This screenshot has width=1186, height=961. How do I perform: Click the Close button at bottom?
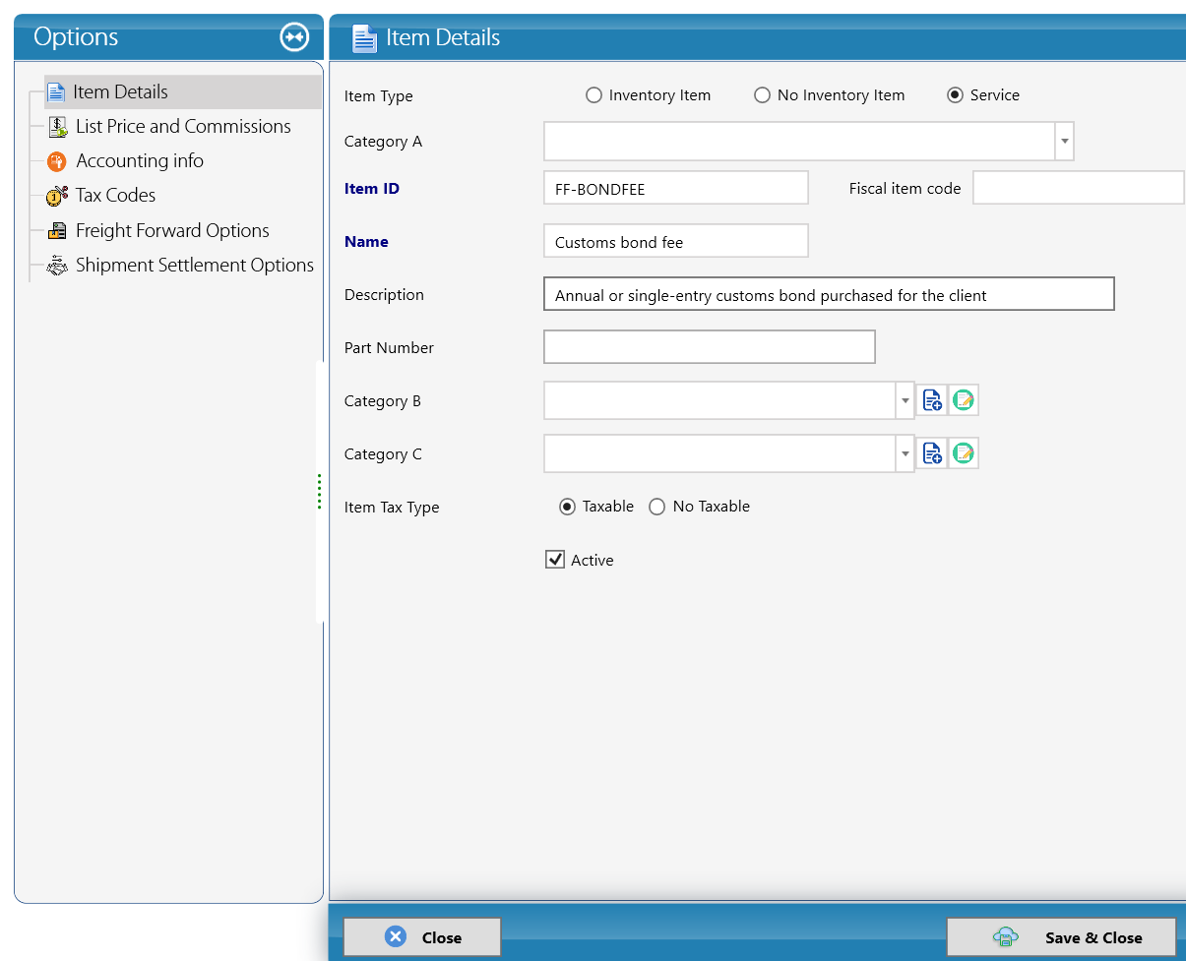pyautogui.click(x=422, y=937)
